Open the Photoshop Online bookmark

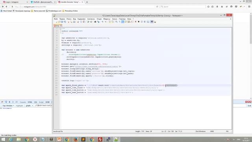tap(70, 11)
